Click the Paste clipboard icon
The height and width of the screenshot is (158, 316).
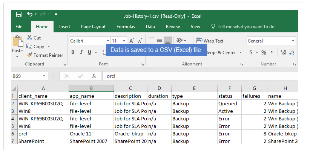tap(18, 41)
